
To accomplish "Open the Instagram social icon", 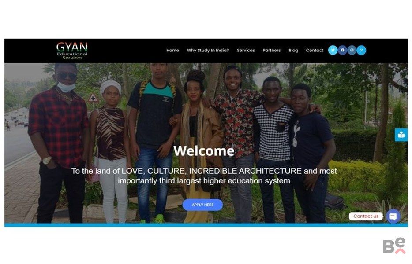I will tap(352, 50).
